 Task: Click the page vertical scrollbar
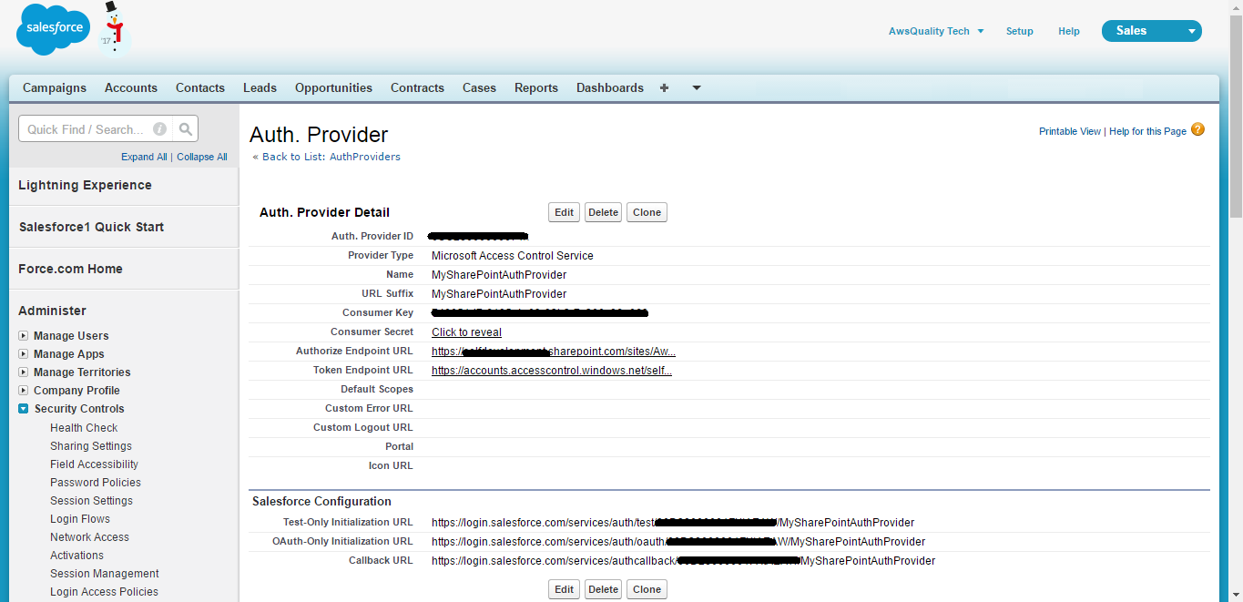tap(1236, 117)
